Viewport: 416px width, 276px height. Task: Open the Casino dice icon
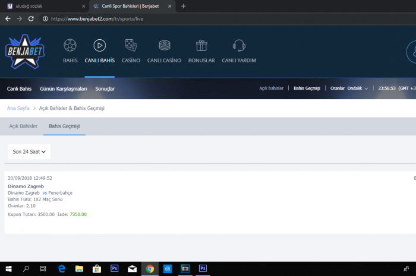[x=131, y=45]
